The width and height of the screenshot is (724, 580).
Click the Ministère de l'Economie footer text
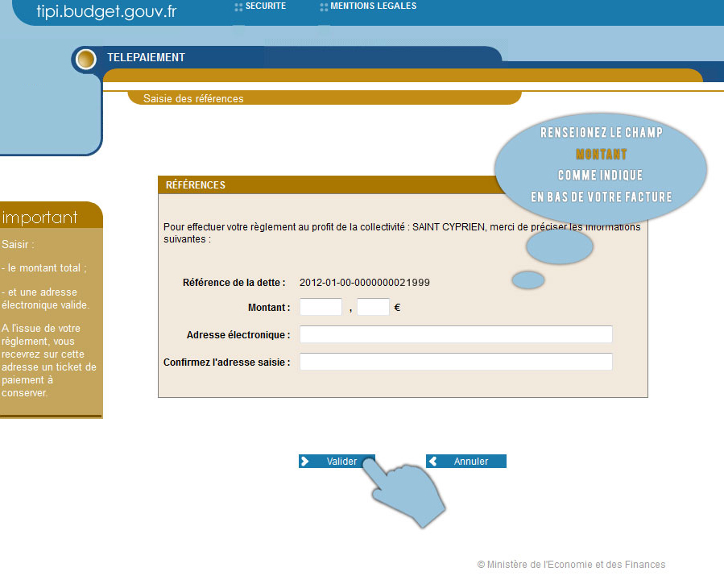pyautogui.click(x=571, y=565)
